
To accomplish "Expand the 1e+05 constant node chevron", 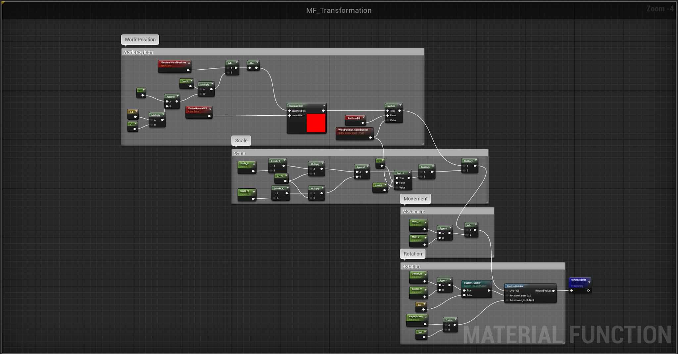I will (191, 81).
